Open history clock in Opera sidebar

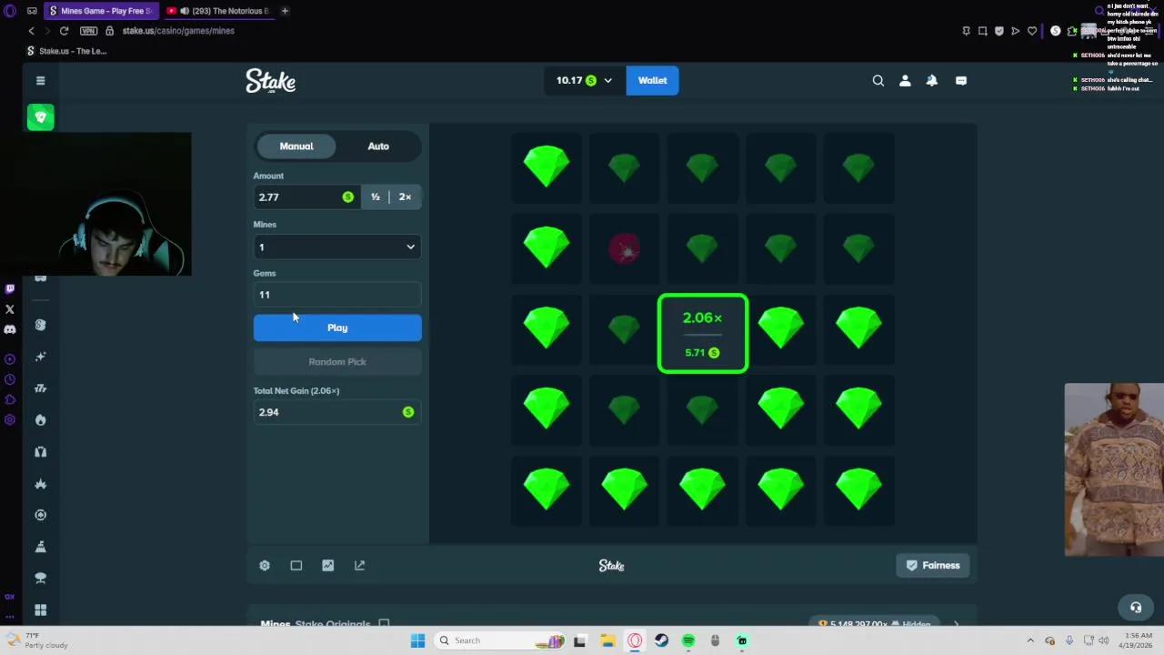click(10, 379)
